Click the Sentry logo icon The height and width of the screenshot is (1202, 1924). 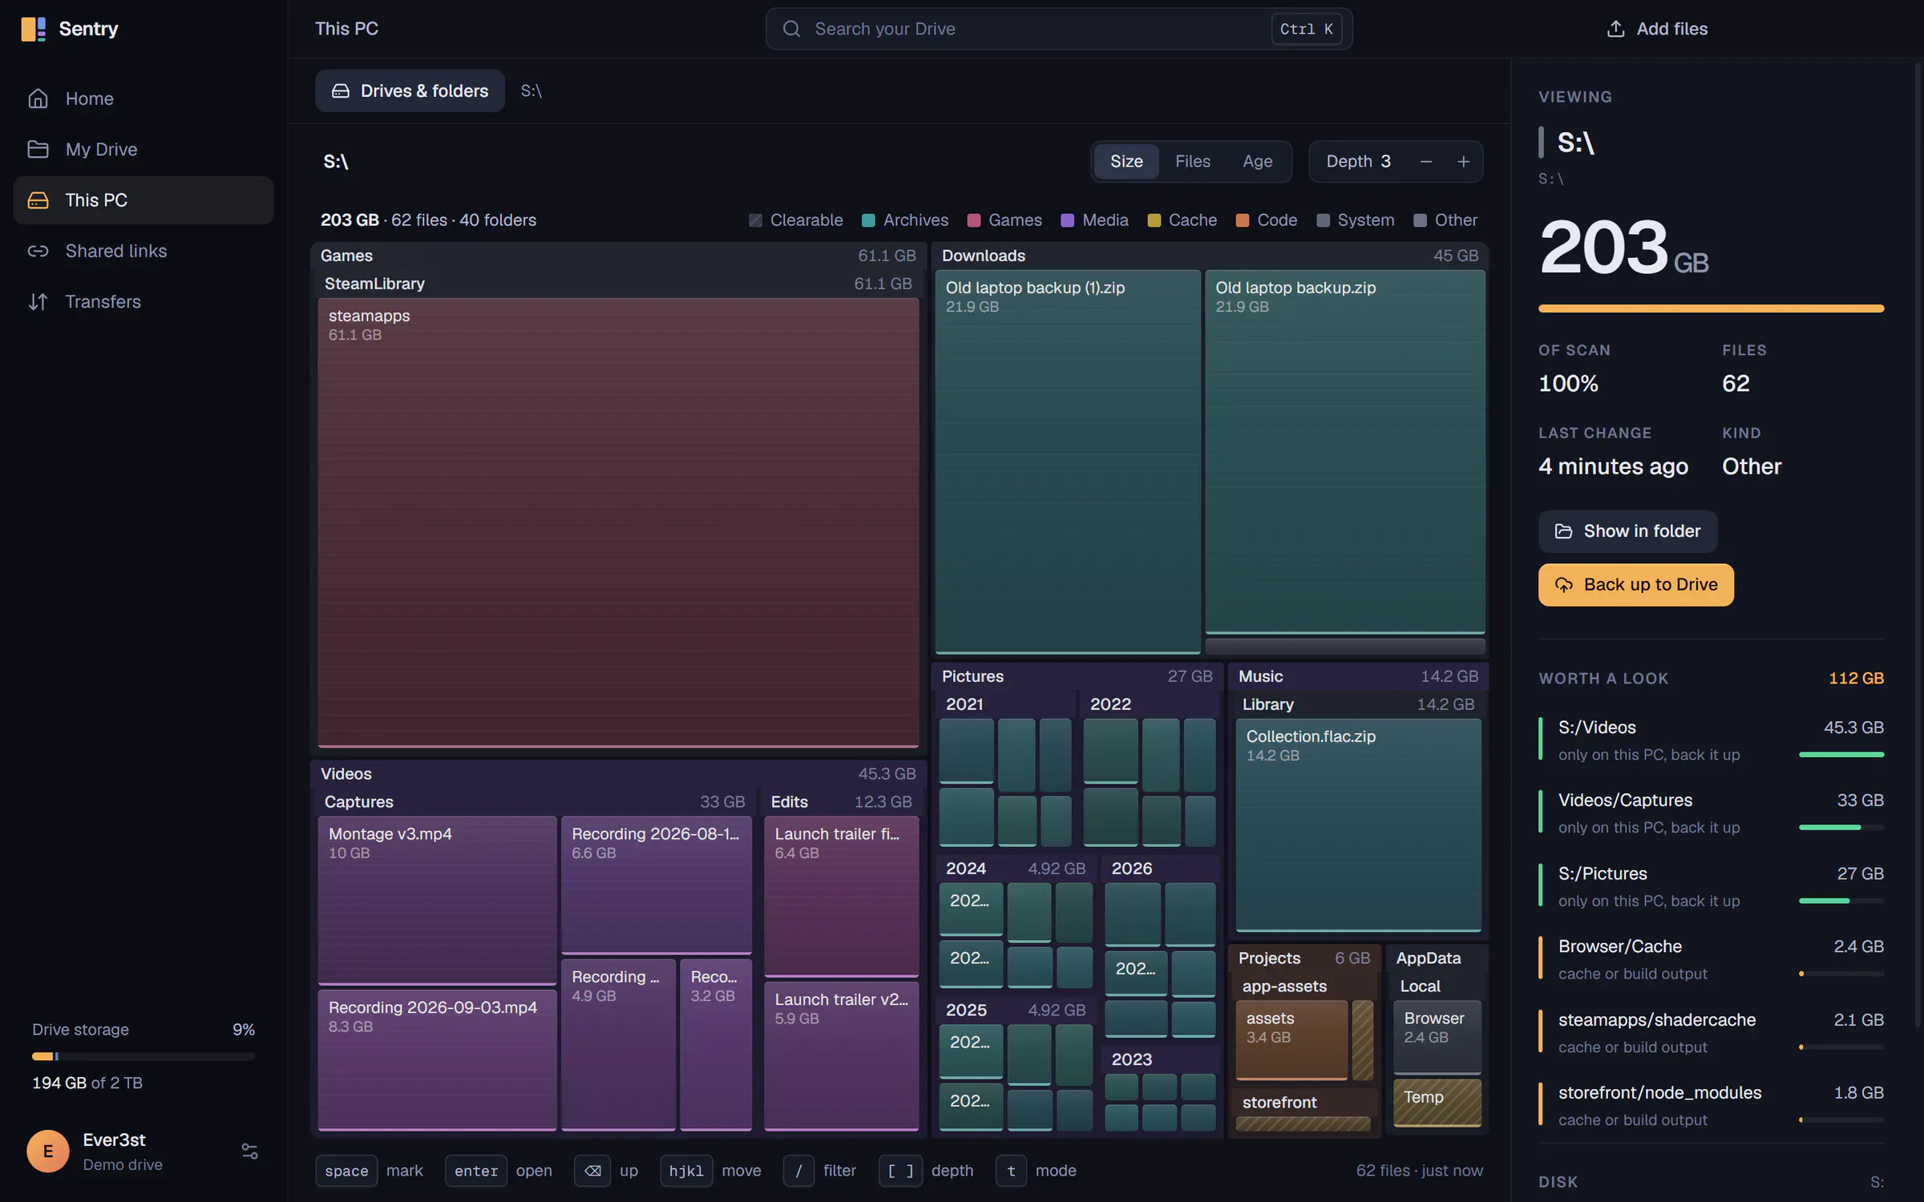33,29
